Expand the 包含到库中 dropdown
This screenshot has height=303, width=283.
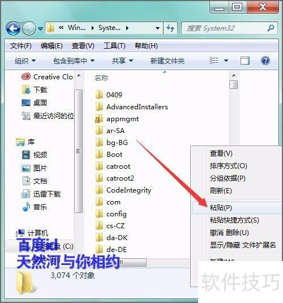click(x=74, y=61)
